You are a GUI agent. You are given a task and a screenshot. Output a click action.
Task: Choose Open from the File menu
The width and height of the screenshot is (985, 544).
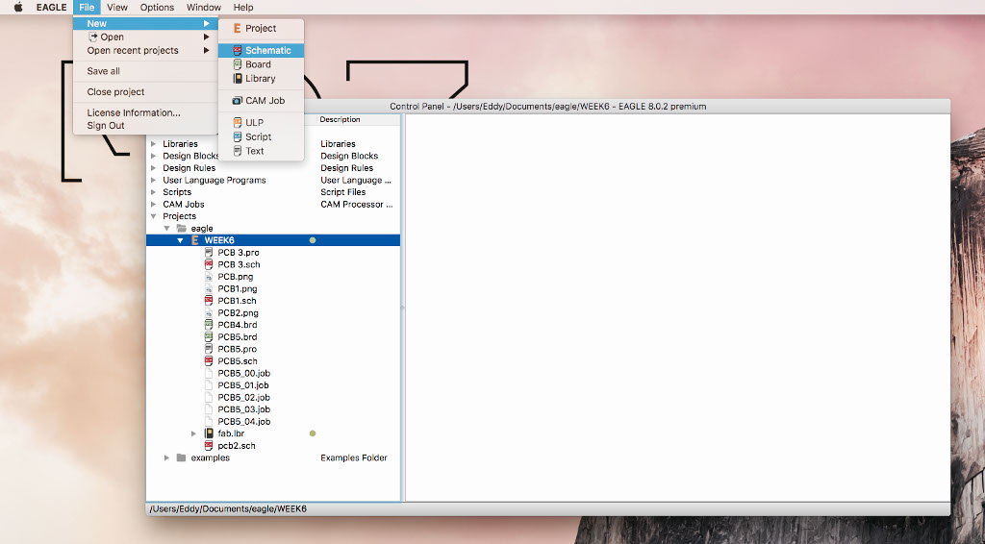[146, 37]
